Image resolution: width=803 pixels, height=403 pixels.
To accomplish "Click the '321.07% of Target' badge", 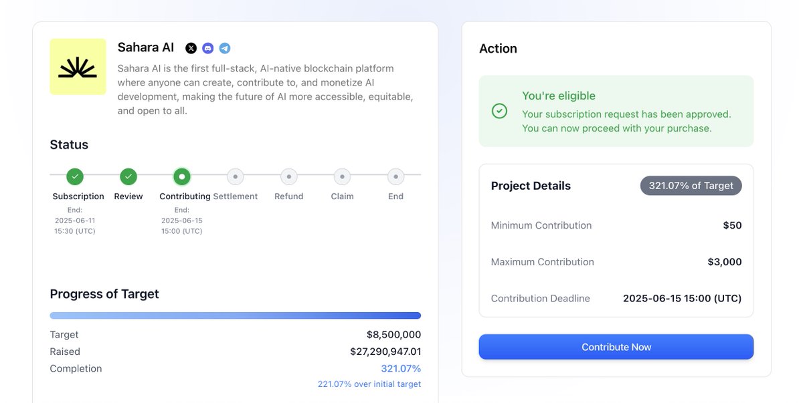I will point(691,186).
